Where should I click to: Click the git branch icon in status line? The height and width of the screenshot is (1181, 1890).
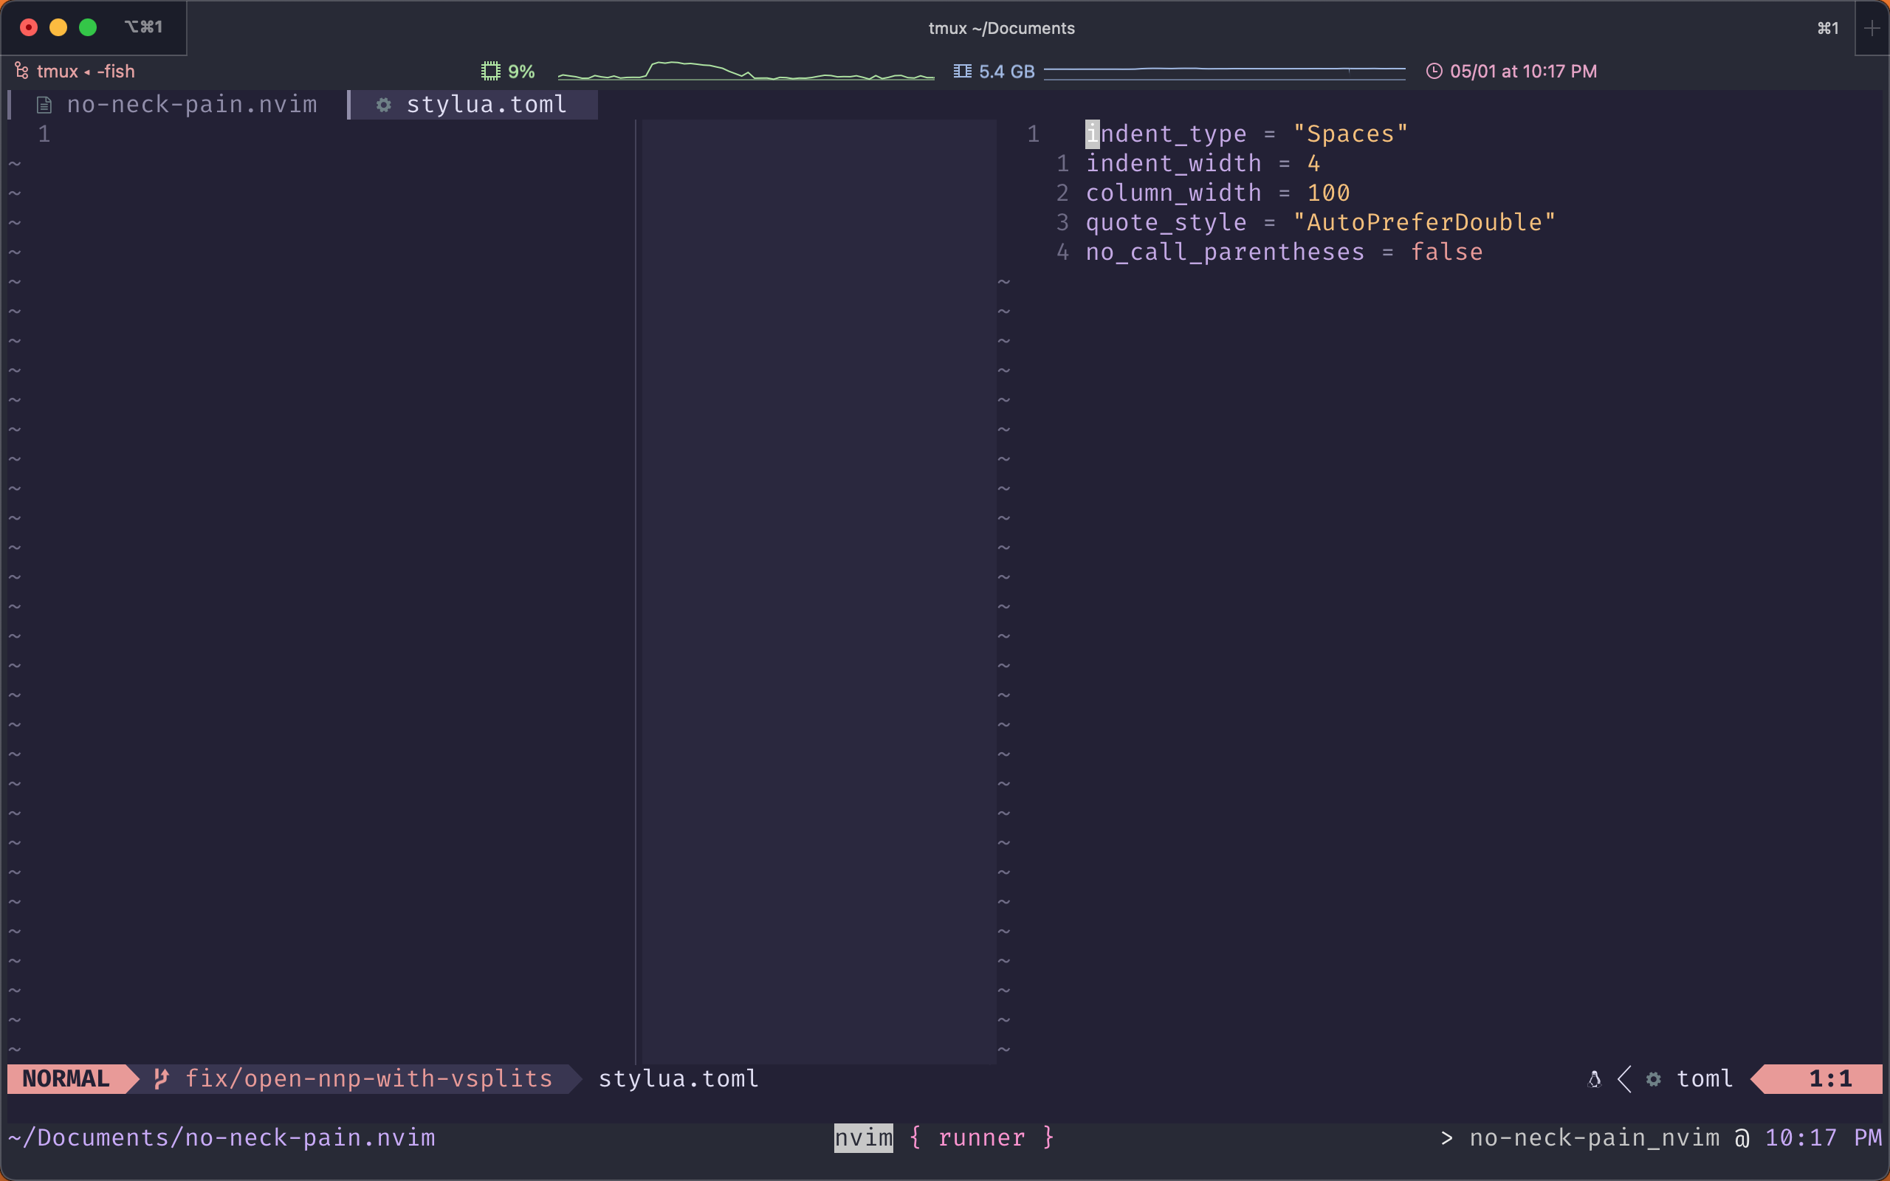(161, 1078)
